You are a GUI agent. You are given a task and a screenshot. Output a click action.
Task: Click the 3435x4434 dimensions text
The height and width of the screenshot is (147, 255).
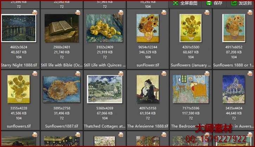coord(234,108)
